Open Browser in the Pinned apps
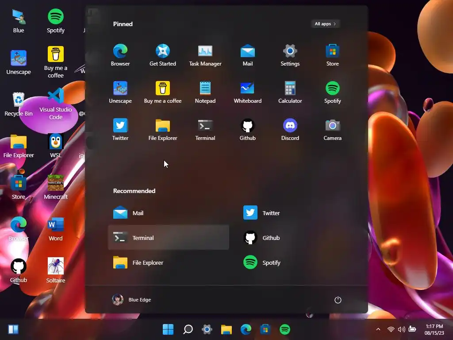The height and width of the screenshot is (340, 453). tap(120, 55)
